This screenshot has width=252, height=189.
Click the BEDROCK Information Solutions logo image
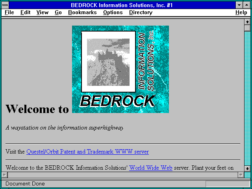[120, 69]
